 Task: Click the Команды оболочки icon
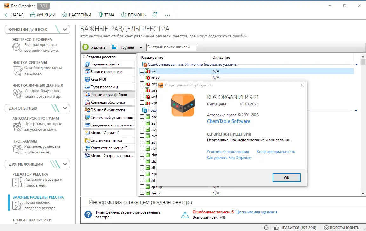[87, 102]
